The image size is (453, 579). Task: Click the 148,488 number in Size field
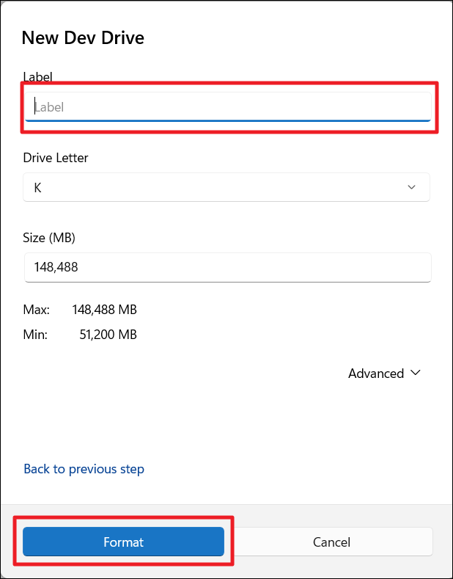[56, 267]
